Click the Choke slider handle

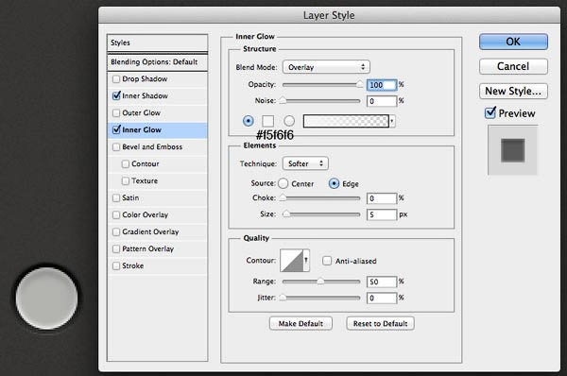[283, 197]
